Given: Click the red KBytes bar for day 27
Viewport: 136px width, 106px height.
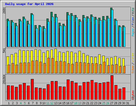Looking at the screenshot, I should click(112, 87).
